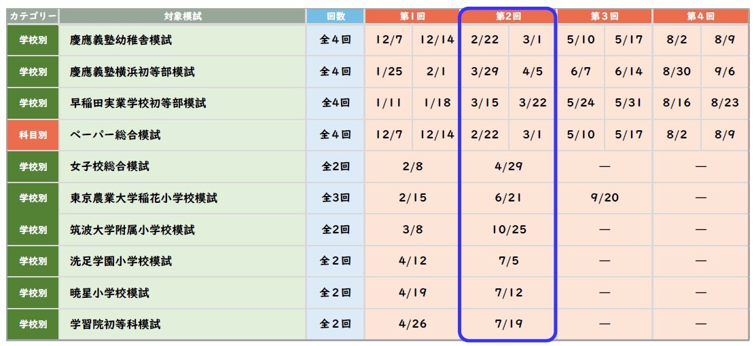Open the 暁星小学校模試 entry
This screenshot has width=754, height=346.
[x=109, y=293]
